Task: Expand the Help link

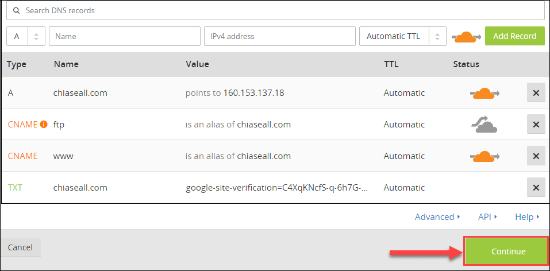Action: point(527,217)
